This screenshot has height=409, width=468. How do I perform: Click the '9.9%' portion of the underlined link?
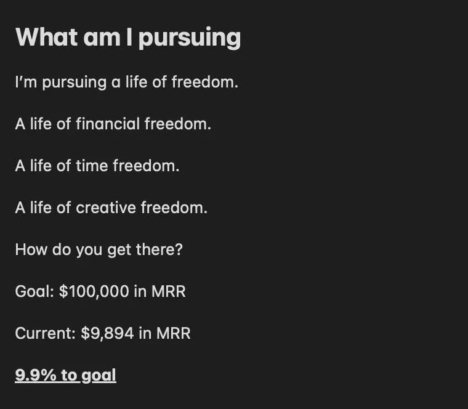tap(36, 375)
